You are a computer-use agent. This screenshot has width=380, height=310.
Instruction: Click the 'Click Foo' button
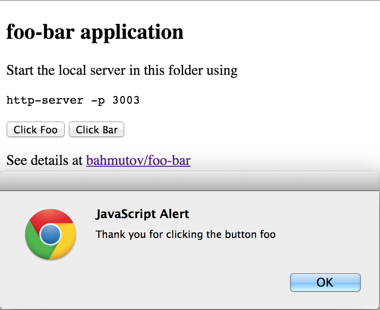35,129
